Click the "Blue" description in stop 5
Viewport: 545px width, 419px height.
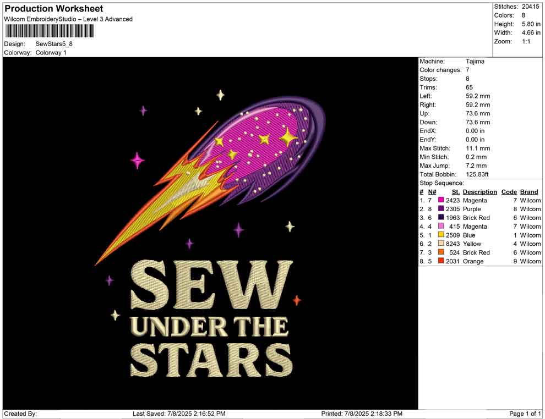point(469,235)
